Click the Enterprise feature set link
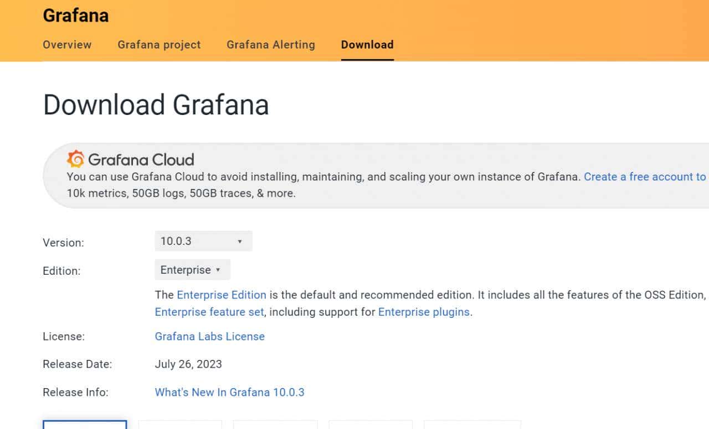 point(209,312)
